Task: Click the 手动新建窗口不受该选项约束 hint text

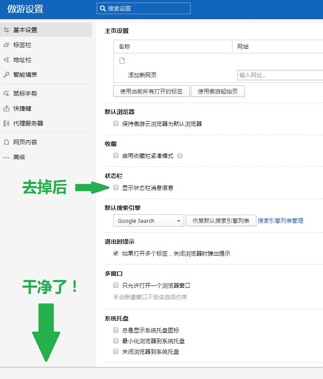Action: pyautogui.click(x=150, y=297)
